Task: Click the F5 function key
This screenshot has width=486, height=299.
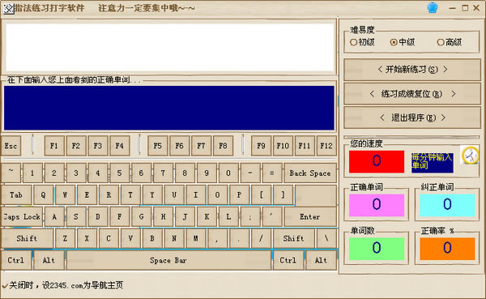Action: point(158,146)
